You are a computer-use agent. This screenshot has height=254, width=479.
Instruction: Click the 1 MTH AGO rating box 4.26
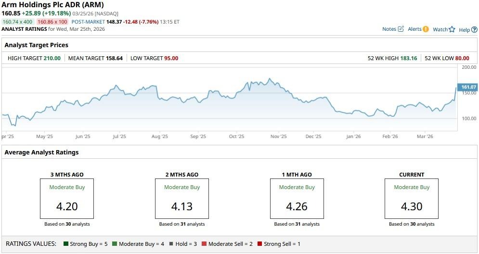click(x=297, y=199)
